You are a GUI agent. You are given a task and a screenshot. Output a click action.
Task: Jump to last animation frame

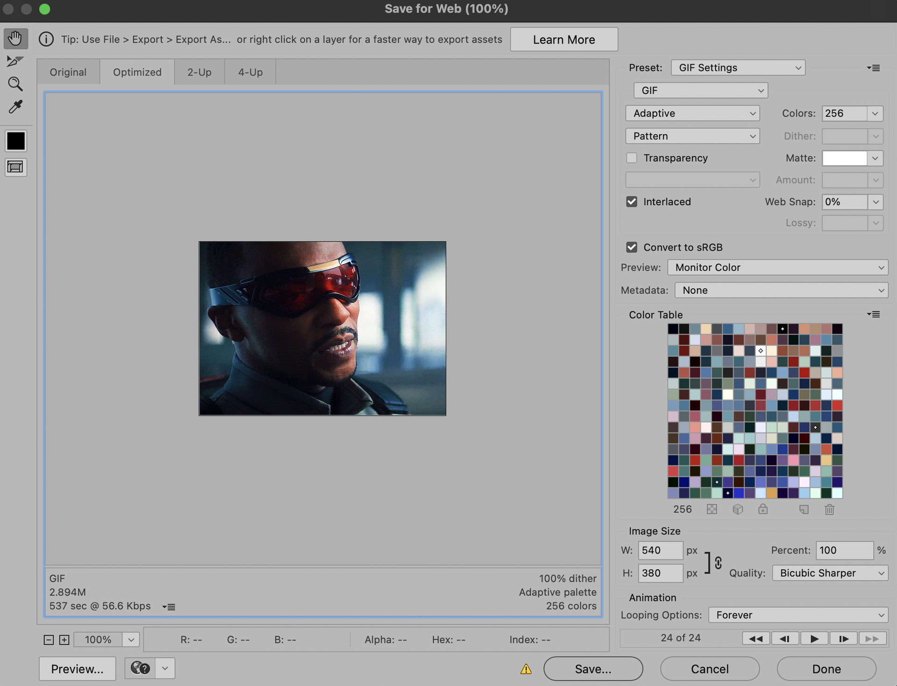pyautogui.click(x=872, y=639)
